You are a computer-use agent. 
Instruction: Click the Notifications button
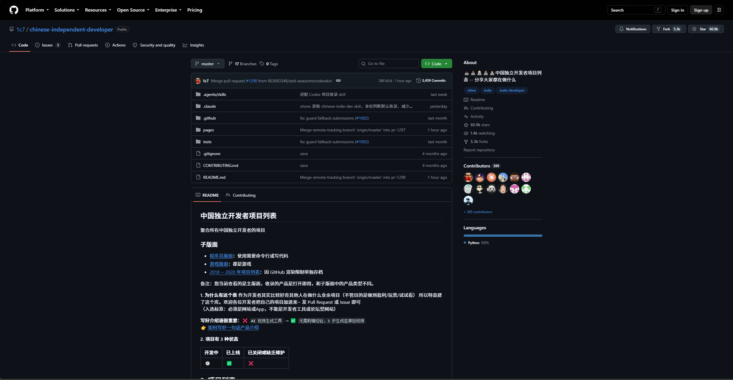pyautogui.click(x=633, y=29)
